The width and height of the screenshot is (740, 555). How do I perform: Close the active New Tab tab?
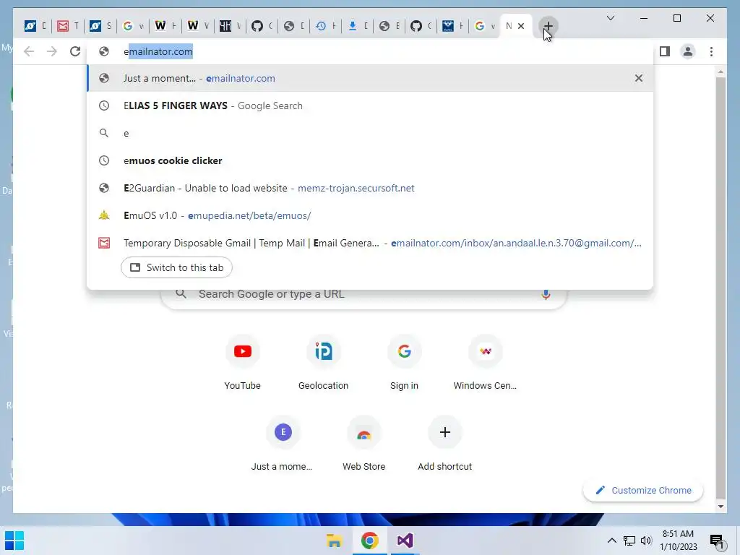coord(521,26)
